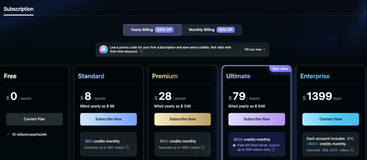Subscribe to the Premium plan

coord(182,119)
